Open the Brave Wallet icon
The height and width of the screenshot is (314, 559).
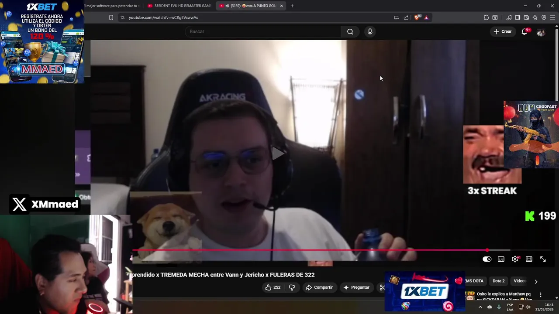[526, 17]
